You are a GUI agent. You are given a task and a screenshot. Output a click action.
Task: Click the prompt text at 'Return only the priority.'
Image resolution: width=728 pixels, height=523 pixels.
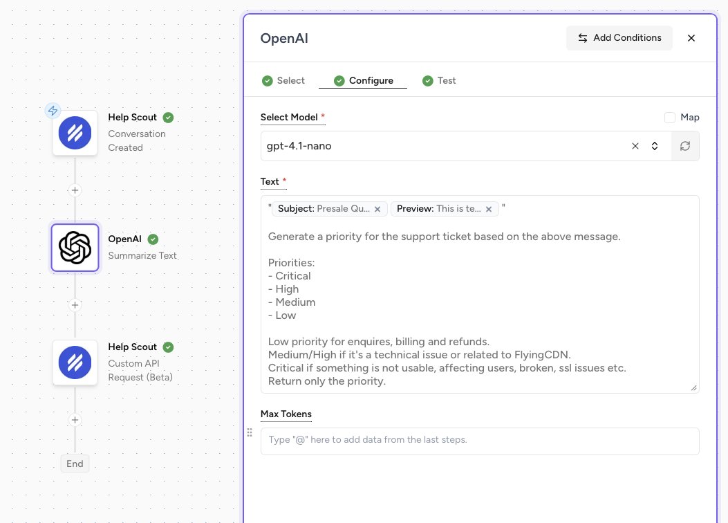(x=327, y=381)
